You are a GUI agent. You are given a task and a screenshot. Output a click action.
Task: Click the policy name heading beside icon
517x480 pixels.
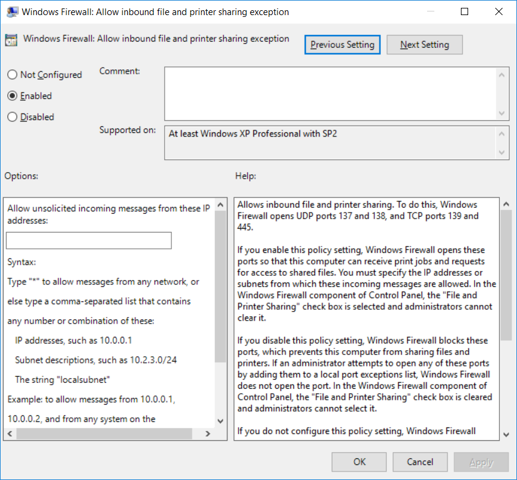(x=156, y=39)
